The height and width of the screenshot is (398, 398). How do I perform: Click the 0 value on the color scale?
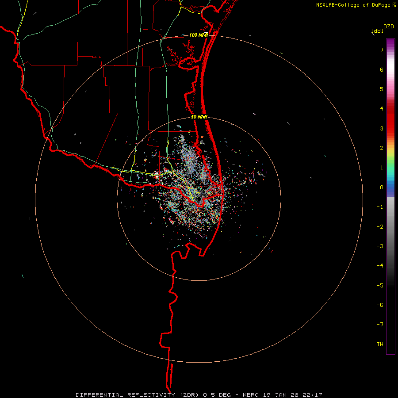(382, 188)
